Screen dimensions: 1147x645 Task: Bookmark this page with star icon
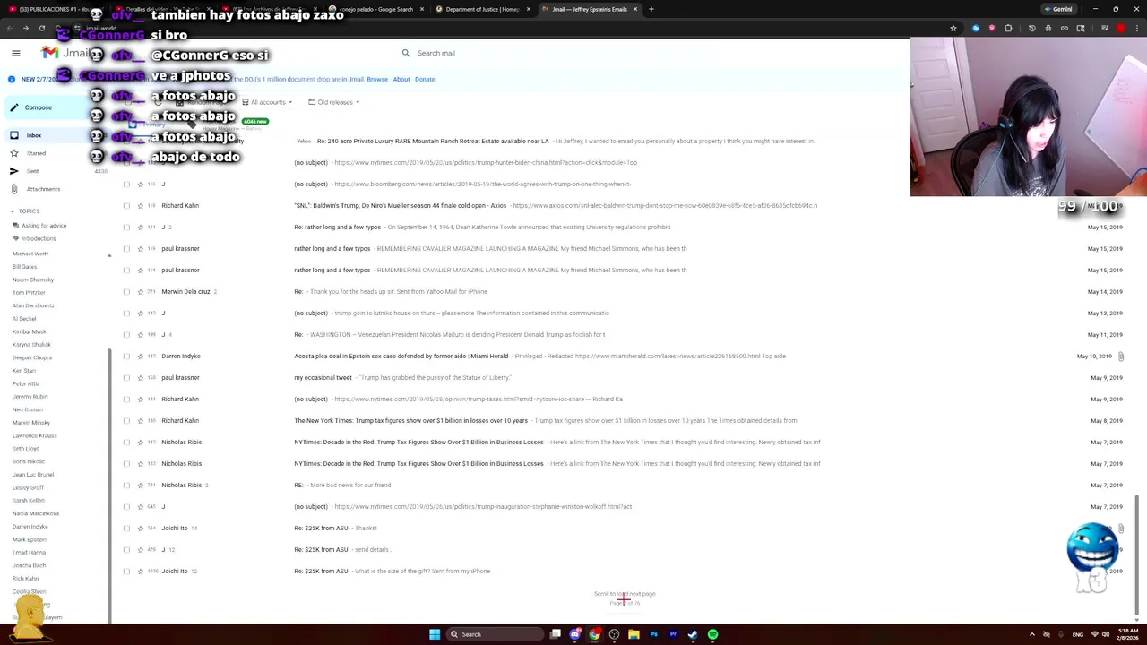[x=953, y=28]
